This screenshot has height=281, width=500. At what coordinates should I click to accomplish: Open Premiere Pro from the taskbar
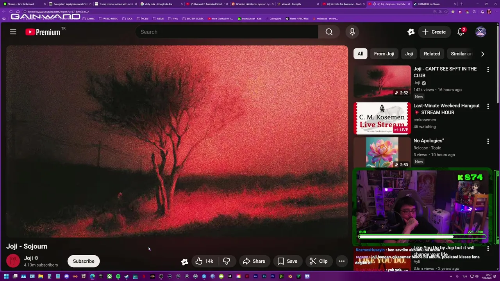[x=273, y=276]
